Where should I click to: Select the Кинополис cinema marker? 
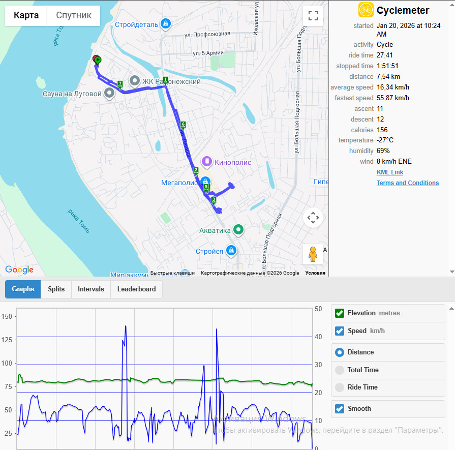206,161
